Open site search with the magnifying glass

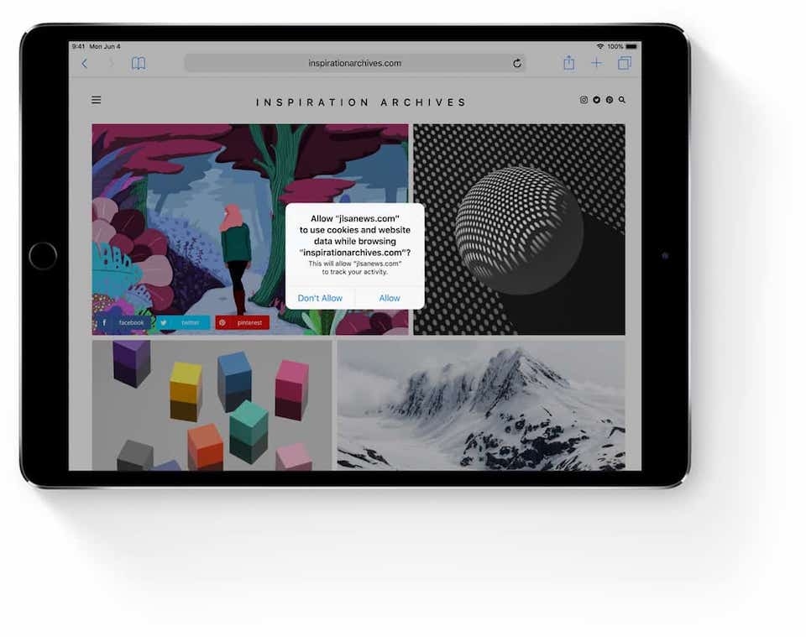point(621,99)
